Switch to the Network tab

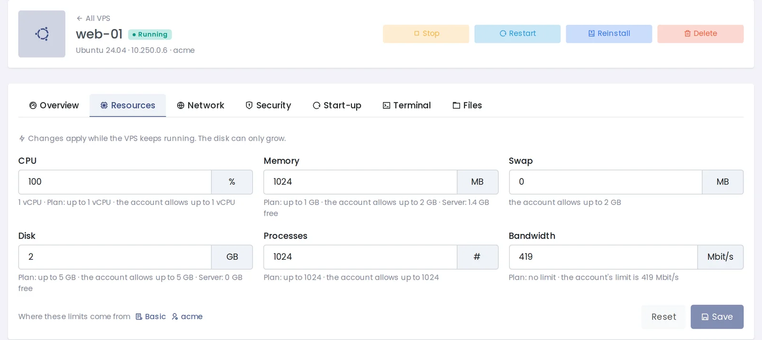click(201, 105)
